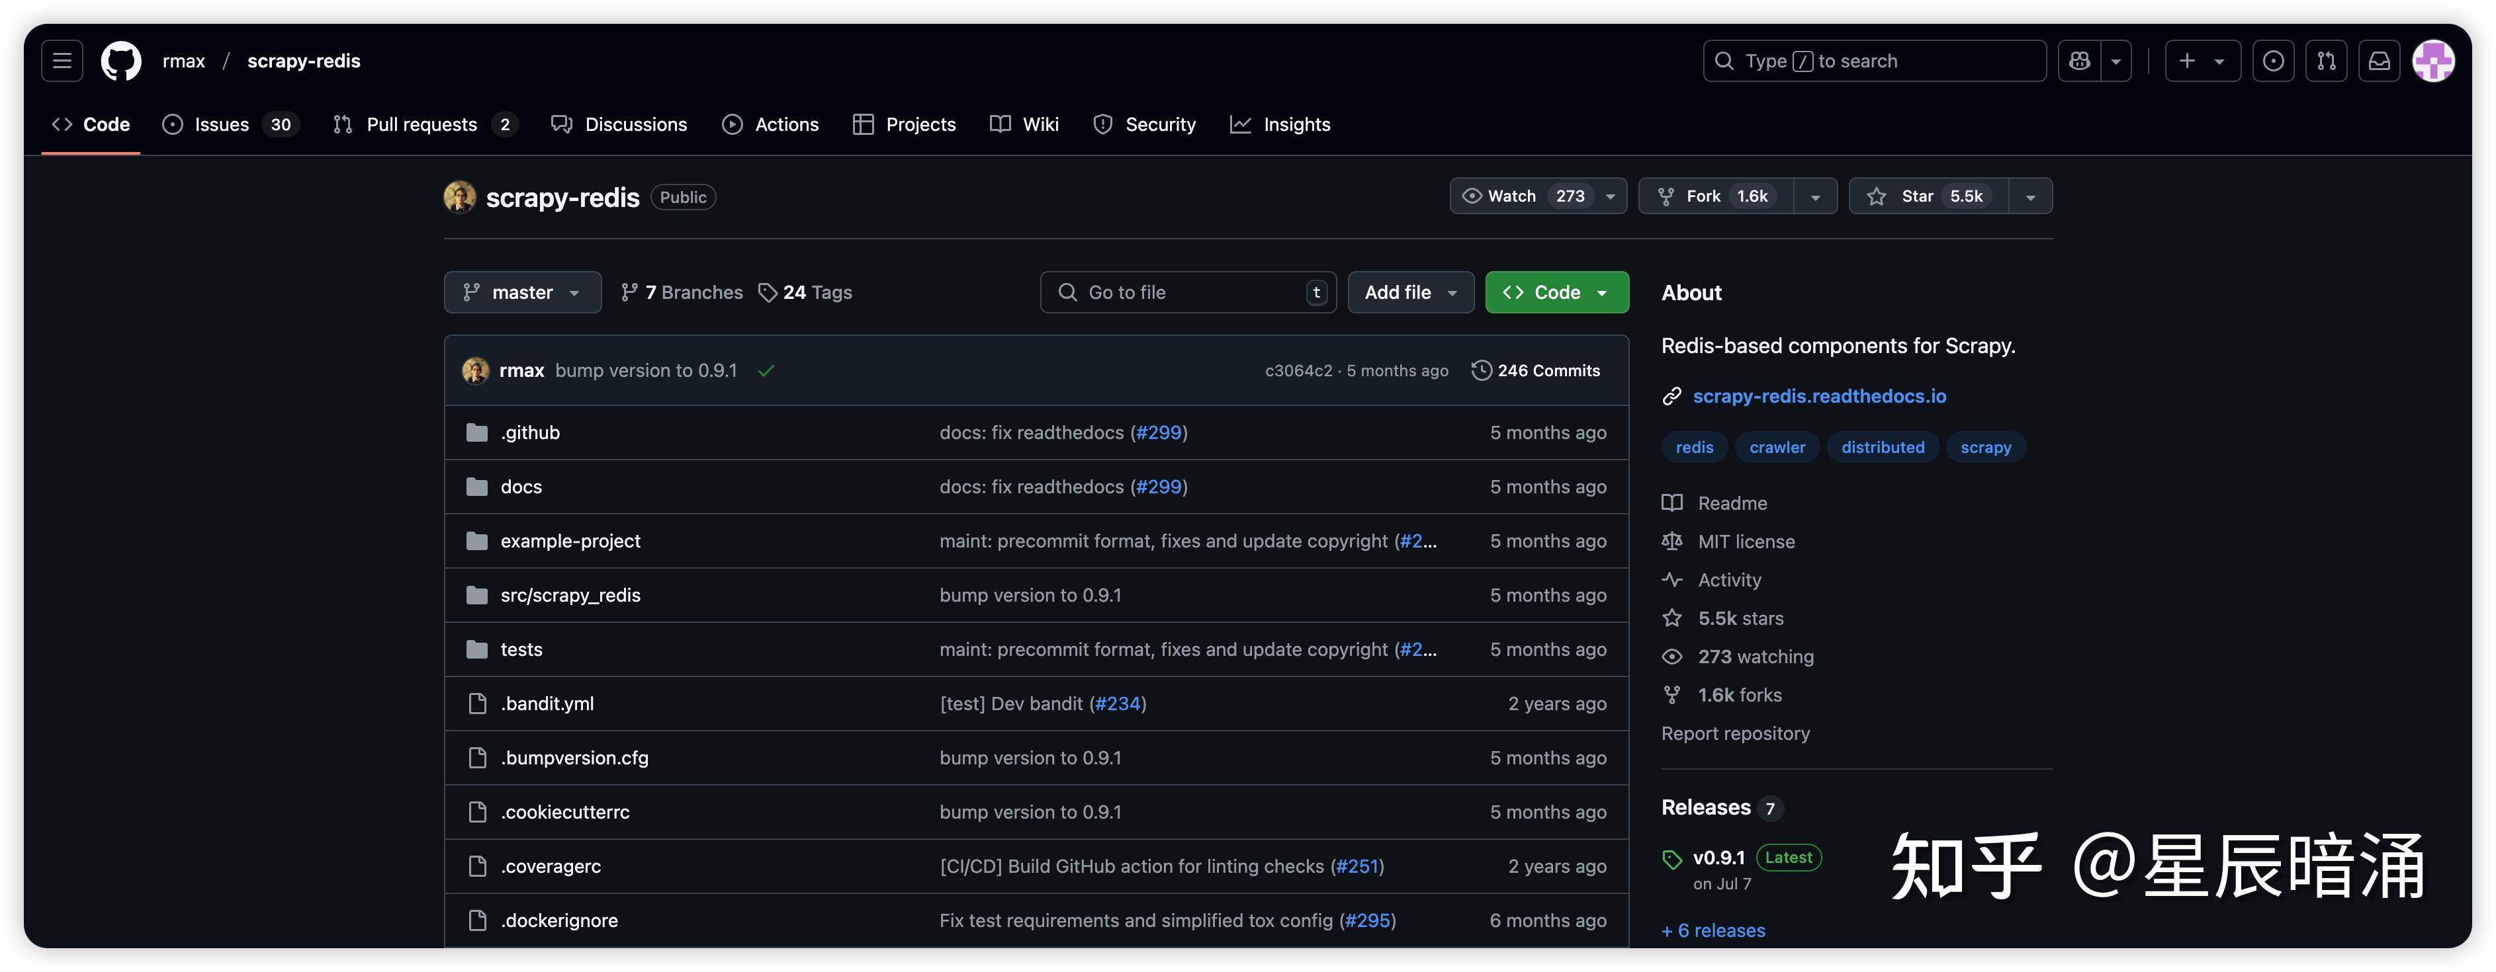Screen dimensions: 2496x972
Task: Click the distributed topic tag
Action: (x=1883, y=447)
